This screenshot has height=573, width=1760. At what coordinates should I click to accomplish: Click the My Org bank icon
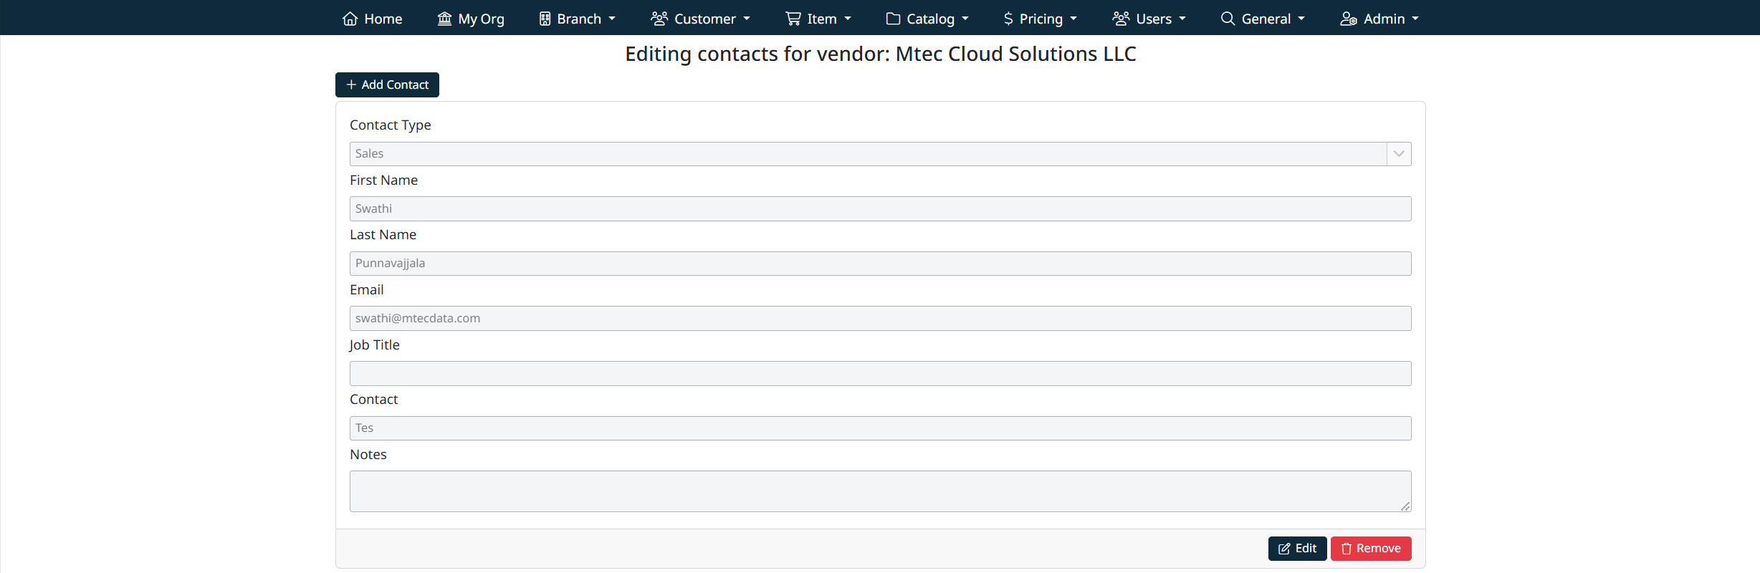point(444,19)
